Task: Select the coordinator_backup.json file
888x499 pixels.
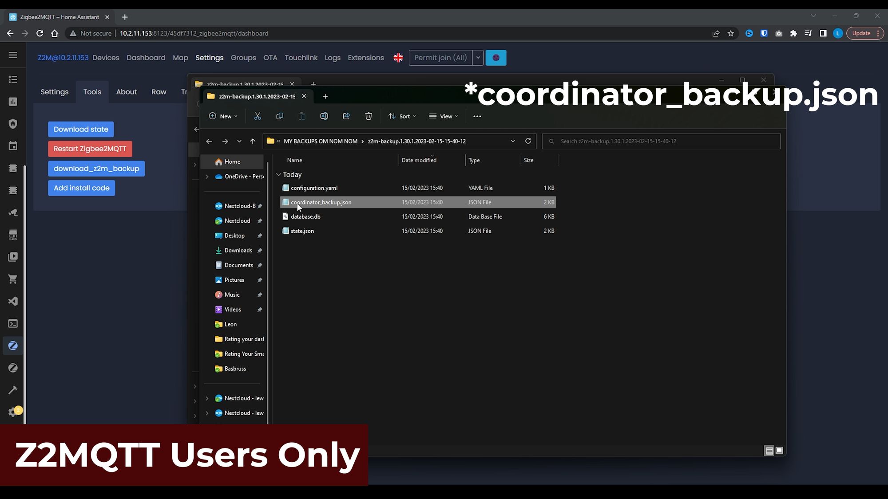Action: (x=321, y=202)
